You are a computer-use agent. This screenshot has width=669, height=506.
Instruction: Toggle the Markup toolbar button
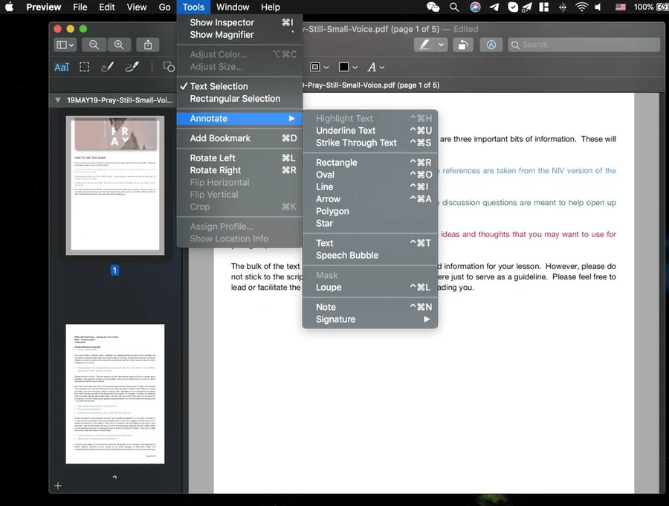491,45
